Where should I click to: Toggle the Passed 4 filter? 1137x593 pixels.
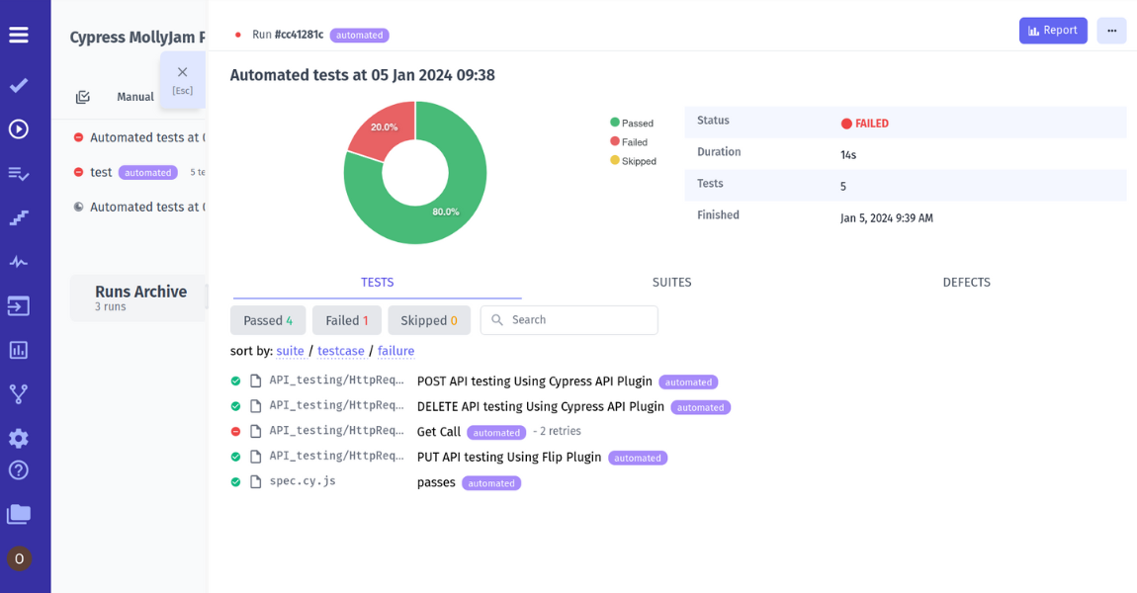(x=267, y=319)
